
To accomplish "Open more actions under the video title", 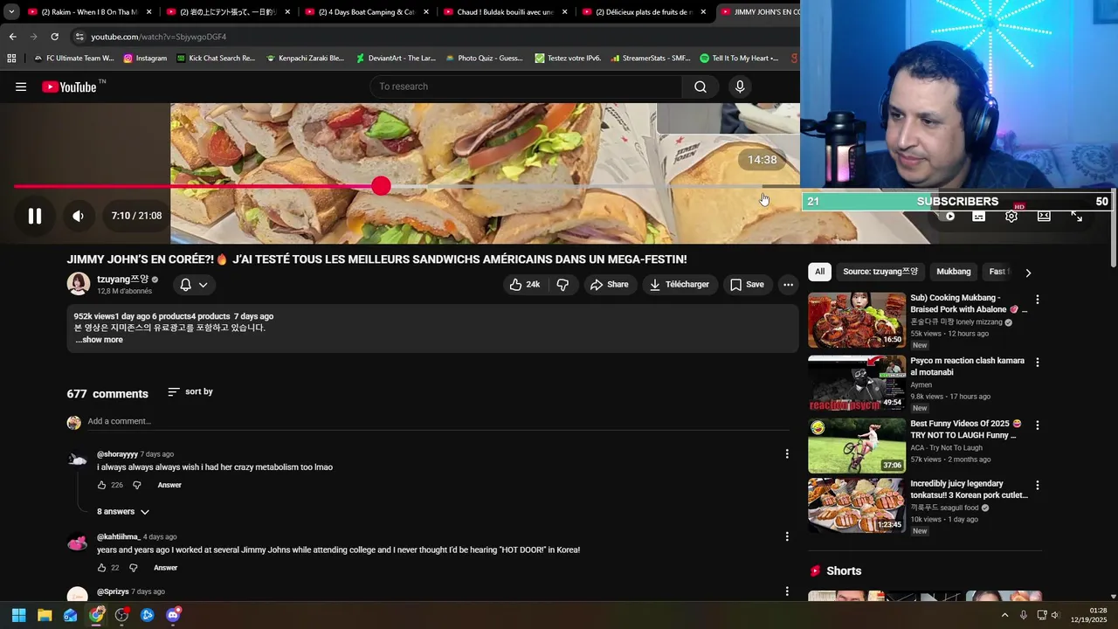I will [x=788, y=285].
